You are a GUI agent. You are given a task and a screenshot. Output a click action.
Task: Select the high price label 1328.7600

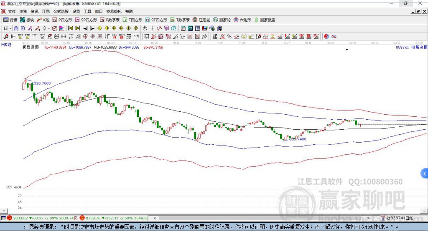coord(41,83)
